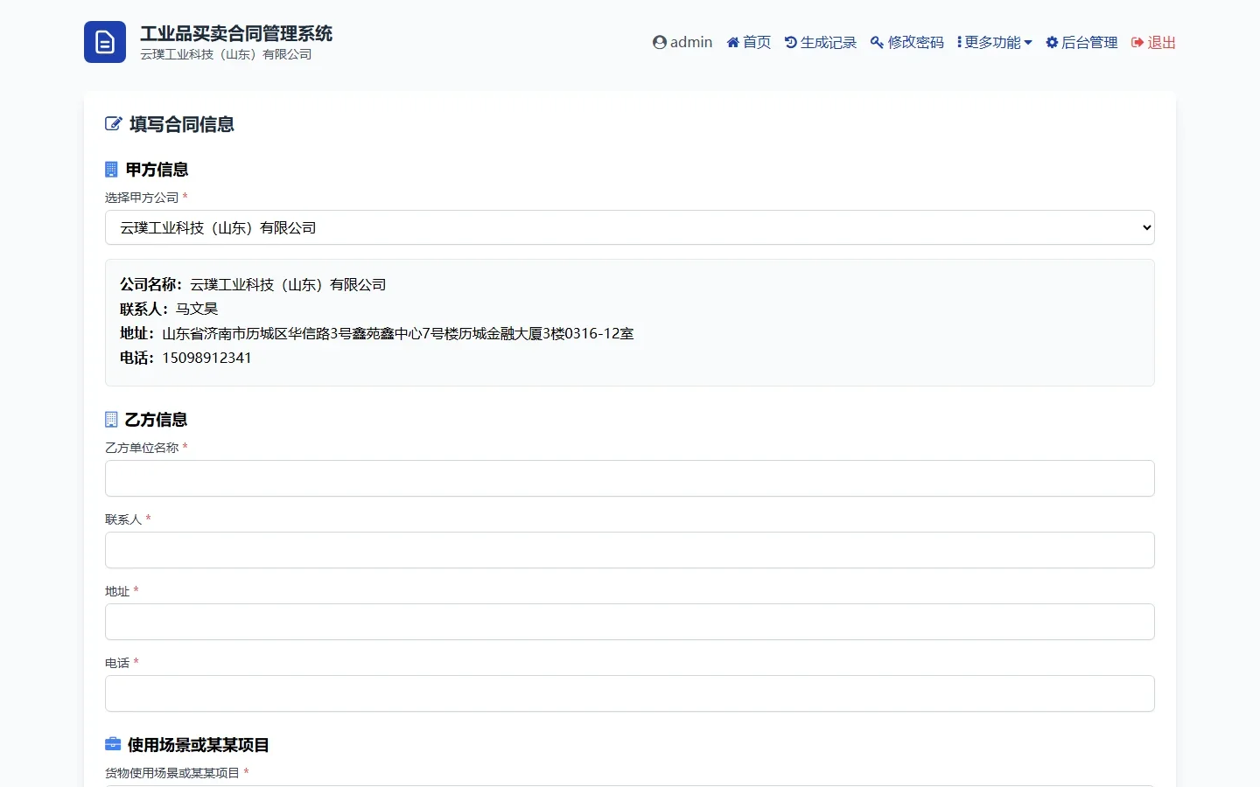Click the home icon beside 首页
This screenshot has height=787, width=1260.
point(733,42)
